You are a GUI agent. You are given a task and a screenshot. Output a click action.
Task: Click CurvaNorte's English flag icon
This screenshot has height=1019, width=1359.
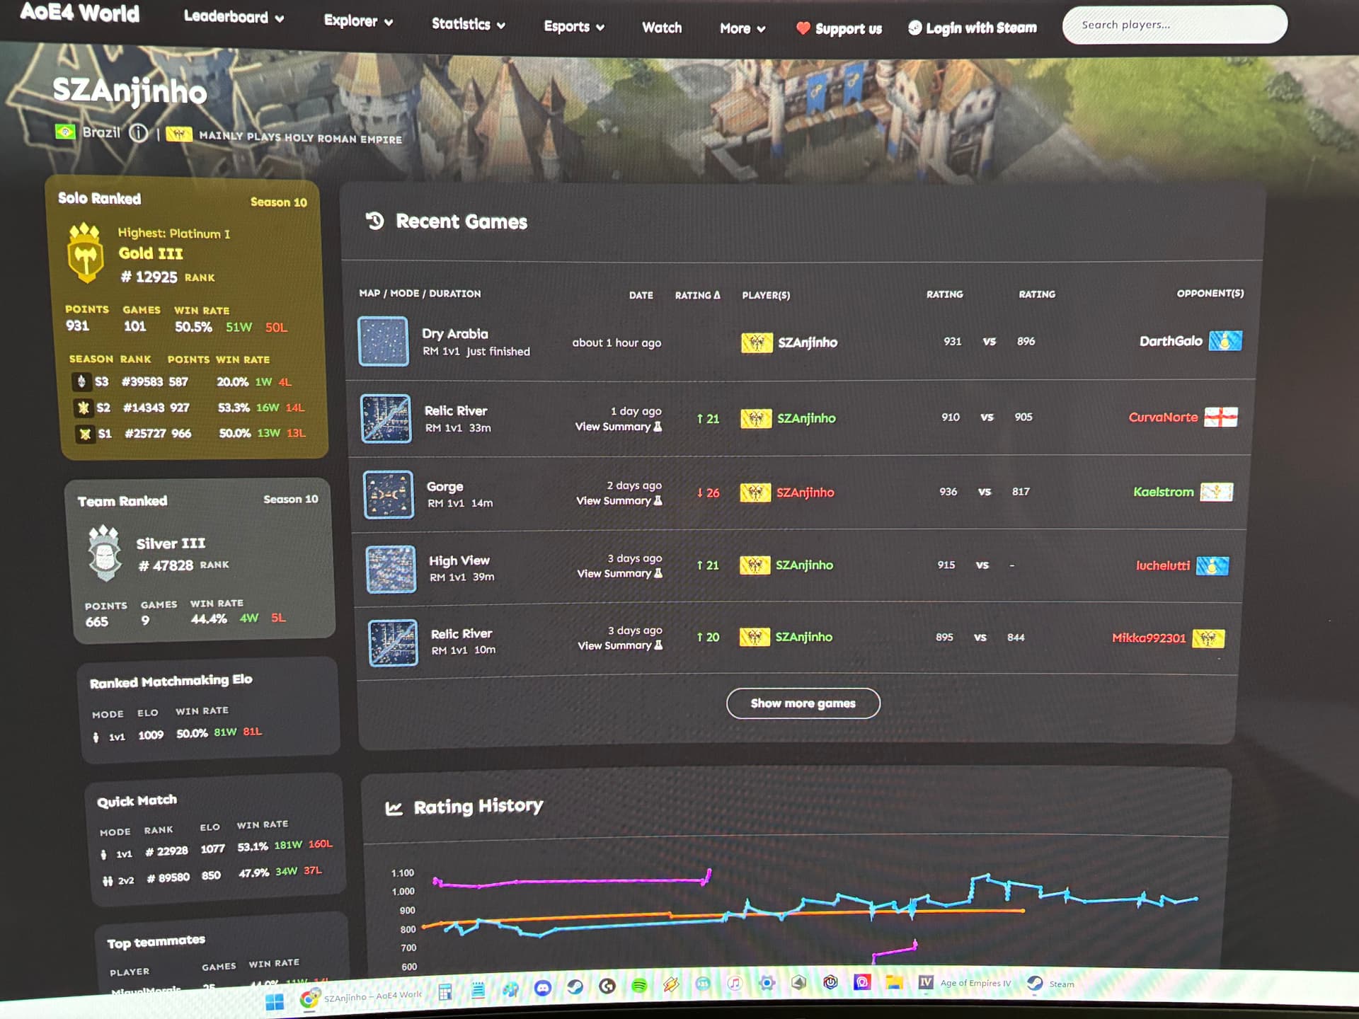point(1221,417)
